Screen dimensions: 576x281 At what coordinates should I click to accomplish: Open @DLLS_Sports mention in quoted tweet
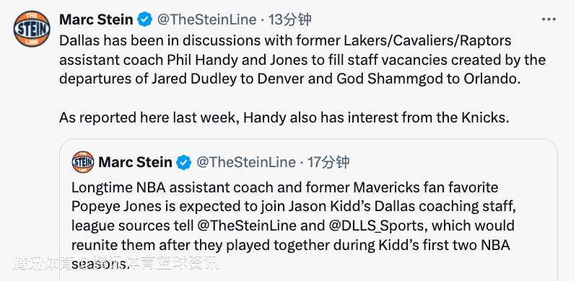tap(377, 226)
